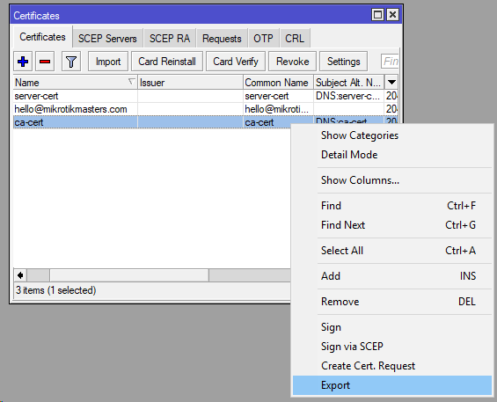Open certificate Settings button
The height and width of the screenshot is (402, 497).
click(x=344, y=62)
